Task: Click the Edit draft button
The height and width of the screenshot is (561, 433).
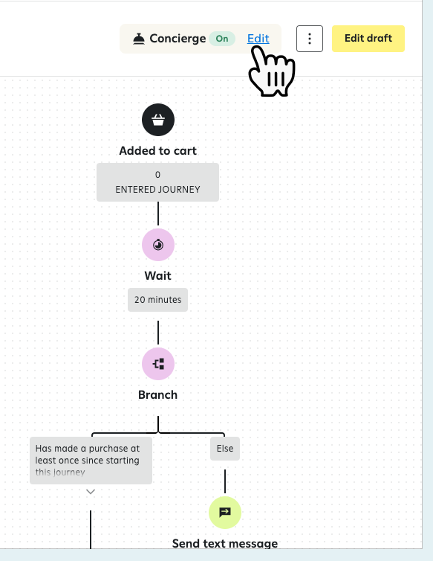Action: pyautogui.click(x=368, y=39)
